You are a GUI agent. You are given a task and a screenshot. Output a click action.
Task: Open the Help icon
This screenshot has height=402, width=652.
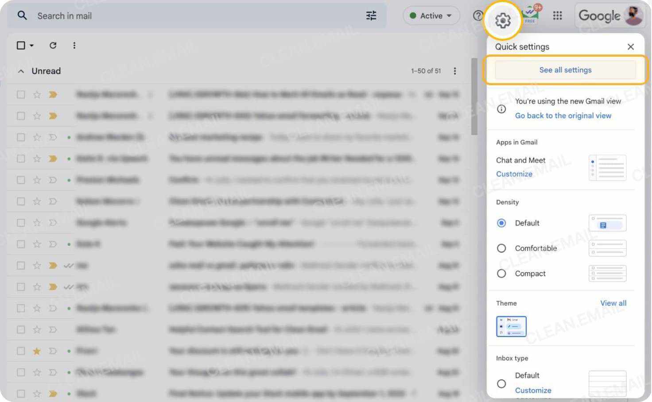pyautogui.click(x=478, y=15)
